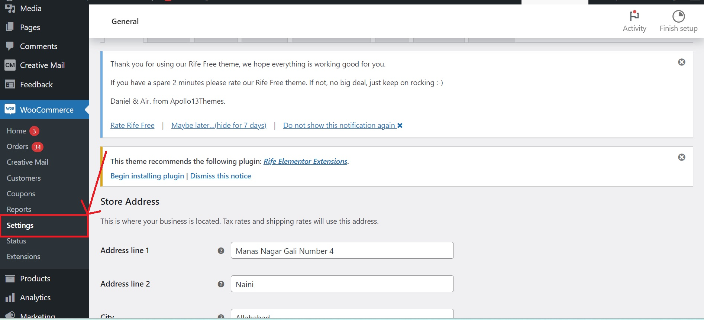This screenshot has width=704, height=320.
Task: Go to WooCommerce Orders page
Action: (x=17, y=147)
